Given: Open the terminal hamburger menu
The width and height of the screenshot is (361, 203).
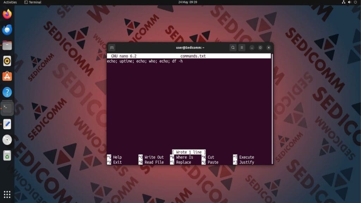Looking at the screenshot, I should click(x=242, y=47).
